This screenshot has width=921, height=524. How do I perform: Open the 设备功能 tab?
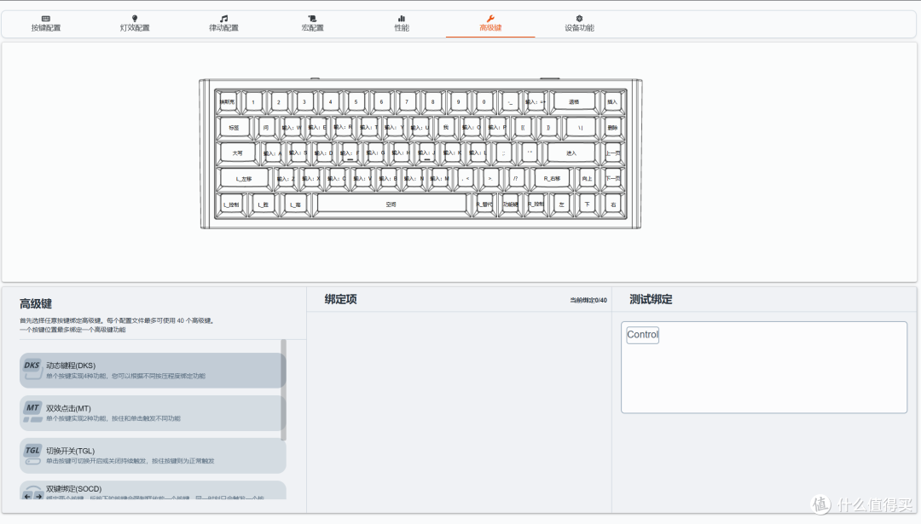click(x=579, y=24)
